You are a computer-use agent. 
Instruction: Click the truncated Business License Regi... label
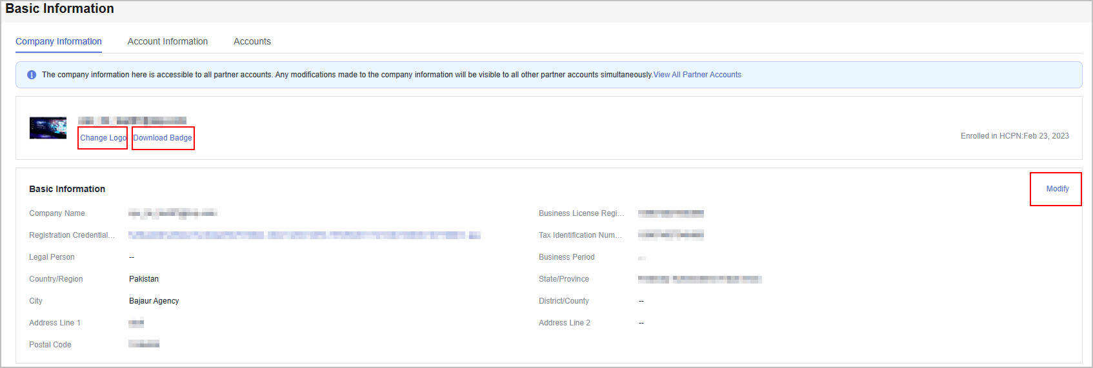[x=581, y=213]
